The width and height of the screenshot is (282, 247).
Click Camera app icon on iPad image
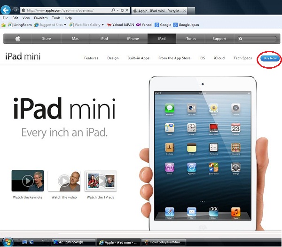tap(236, 108)
